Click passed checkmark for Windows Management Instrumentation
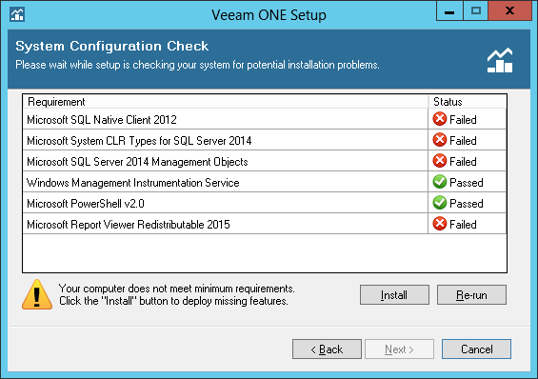Viewport: 538px width, 379px height. [440, 182]
